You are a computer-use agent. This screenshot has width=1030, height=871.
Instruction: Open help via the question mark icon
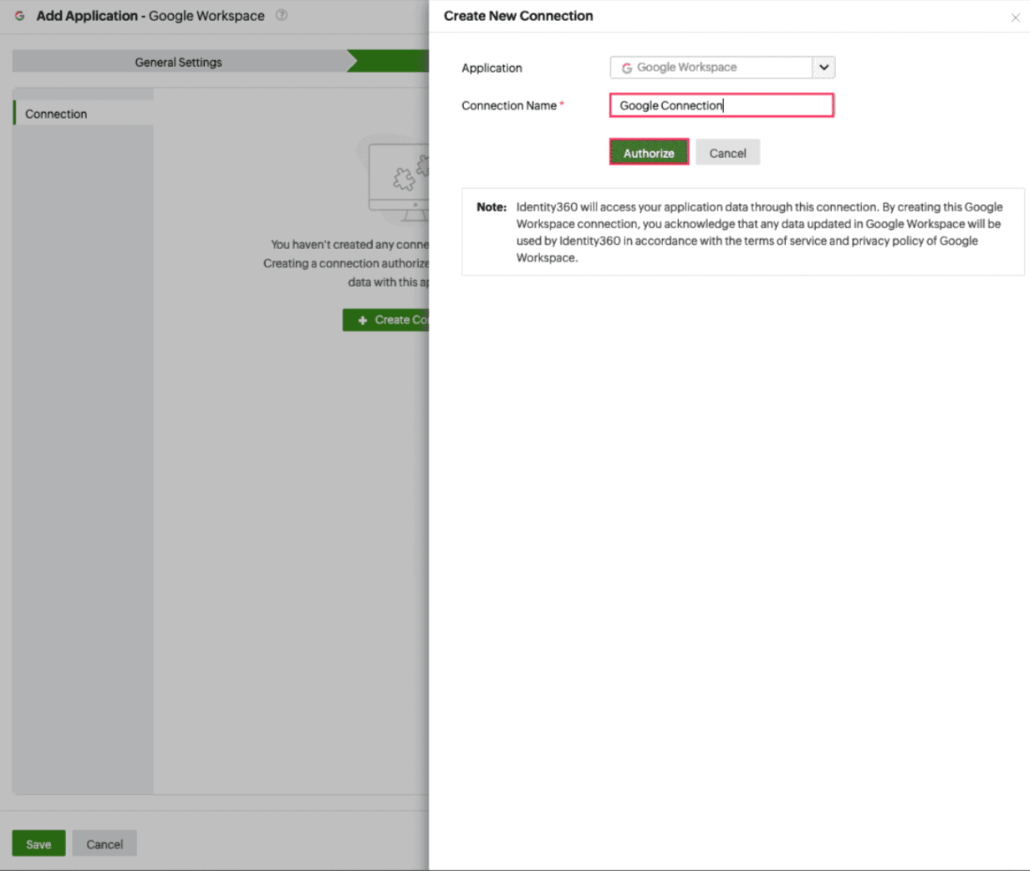(282, 16)
